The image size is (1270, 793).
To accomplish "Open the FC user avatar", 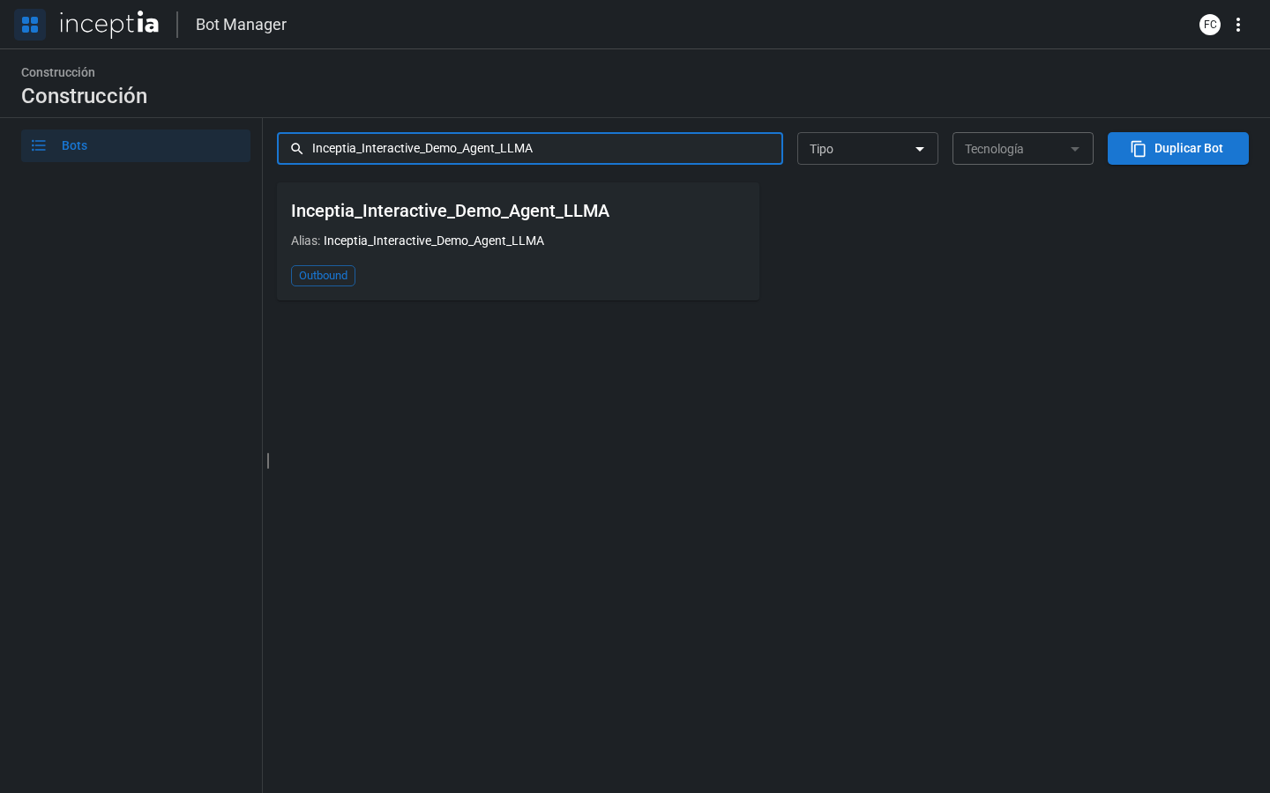I will [x=1210, y=25].
